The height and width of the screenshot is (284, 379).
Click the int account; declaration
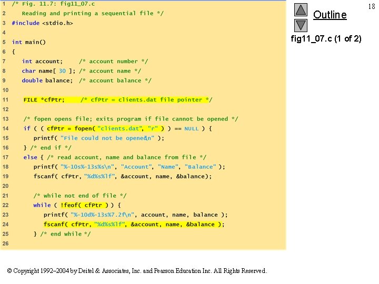[42, 62]
